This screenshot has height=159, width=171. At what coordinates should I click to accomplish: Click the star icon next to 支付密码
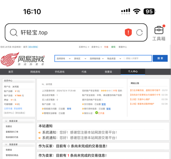tap(83, 104)
